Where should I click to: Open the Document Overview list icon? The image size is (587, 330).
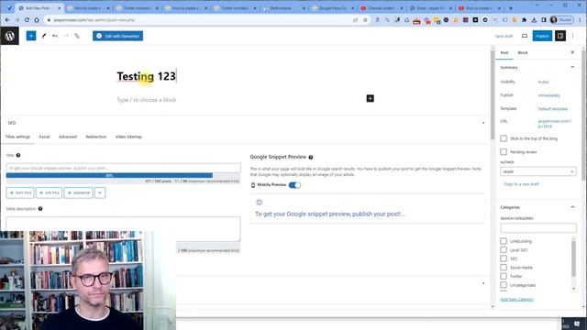[x=77, y=36]
